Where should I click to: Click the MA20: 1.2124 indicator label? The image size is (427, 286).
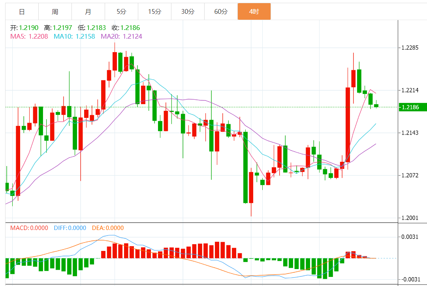click(x=121, y=36)
